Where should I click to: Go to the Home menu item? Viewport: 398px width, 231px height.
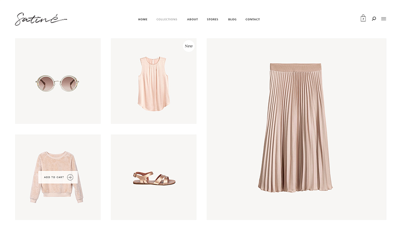tap(143, 19)
